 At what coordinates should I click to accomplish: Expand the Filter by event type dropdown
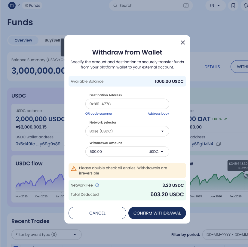tap(46, 235)
